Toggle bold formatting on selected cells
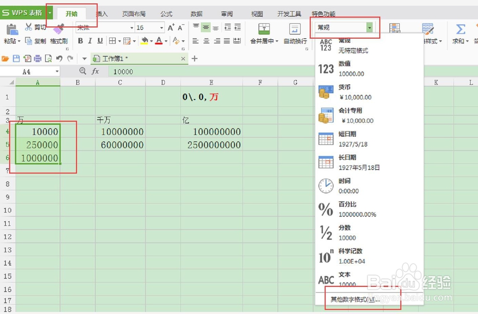 [x=80, y=41]
